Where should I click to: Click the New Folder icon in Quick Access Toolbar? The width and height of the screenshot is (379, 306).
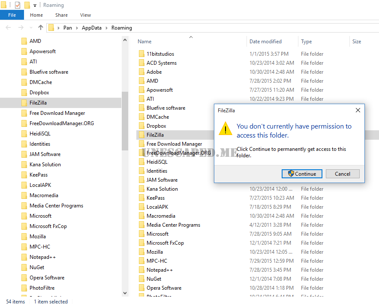pos(27,5)
